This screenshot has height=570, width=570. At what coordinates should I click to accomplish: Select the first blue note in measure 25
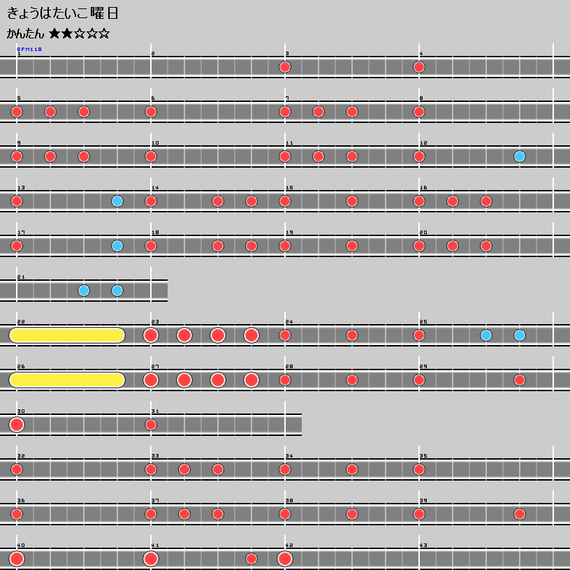tap(486, 335)
